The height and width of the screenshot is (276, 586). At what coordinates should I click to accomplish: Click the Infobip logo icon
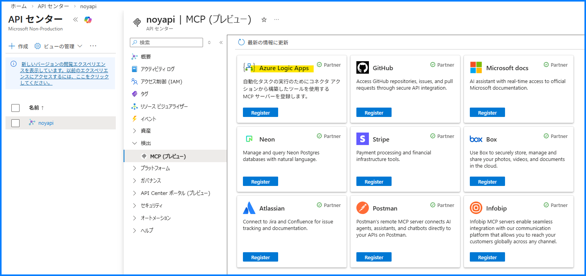click(476, 208)
